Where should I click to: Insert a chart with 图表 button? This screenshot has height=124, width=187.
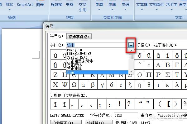tap(40, 5)
